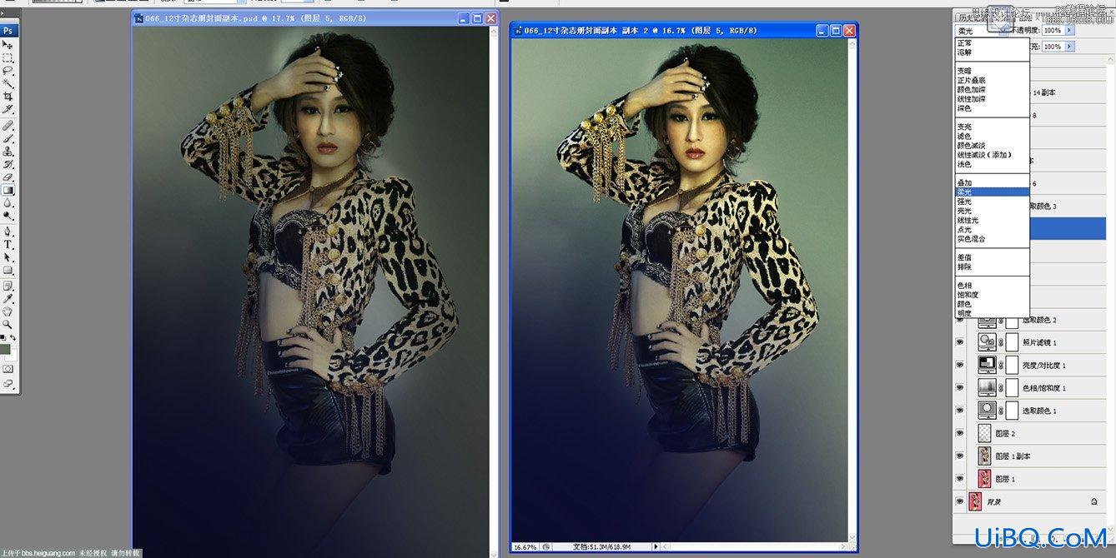Choose 正片叠底 blend mode
This screenshot has width=1116, height=558.
[x=971, y=80]
